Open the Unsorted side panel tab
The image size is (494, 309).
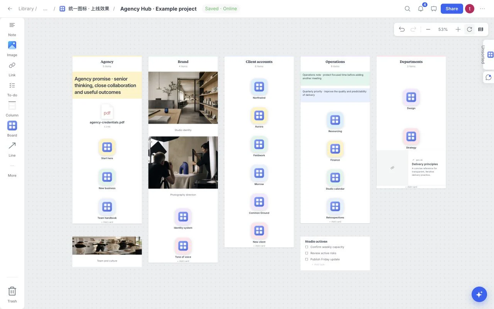point(488,55)
